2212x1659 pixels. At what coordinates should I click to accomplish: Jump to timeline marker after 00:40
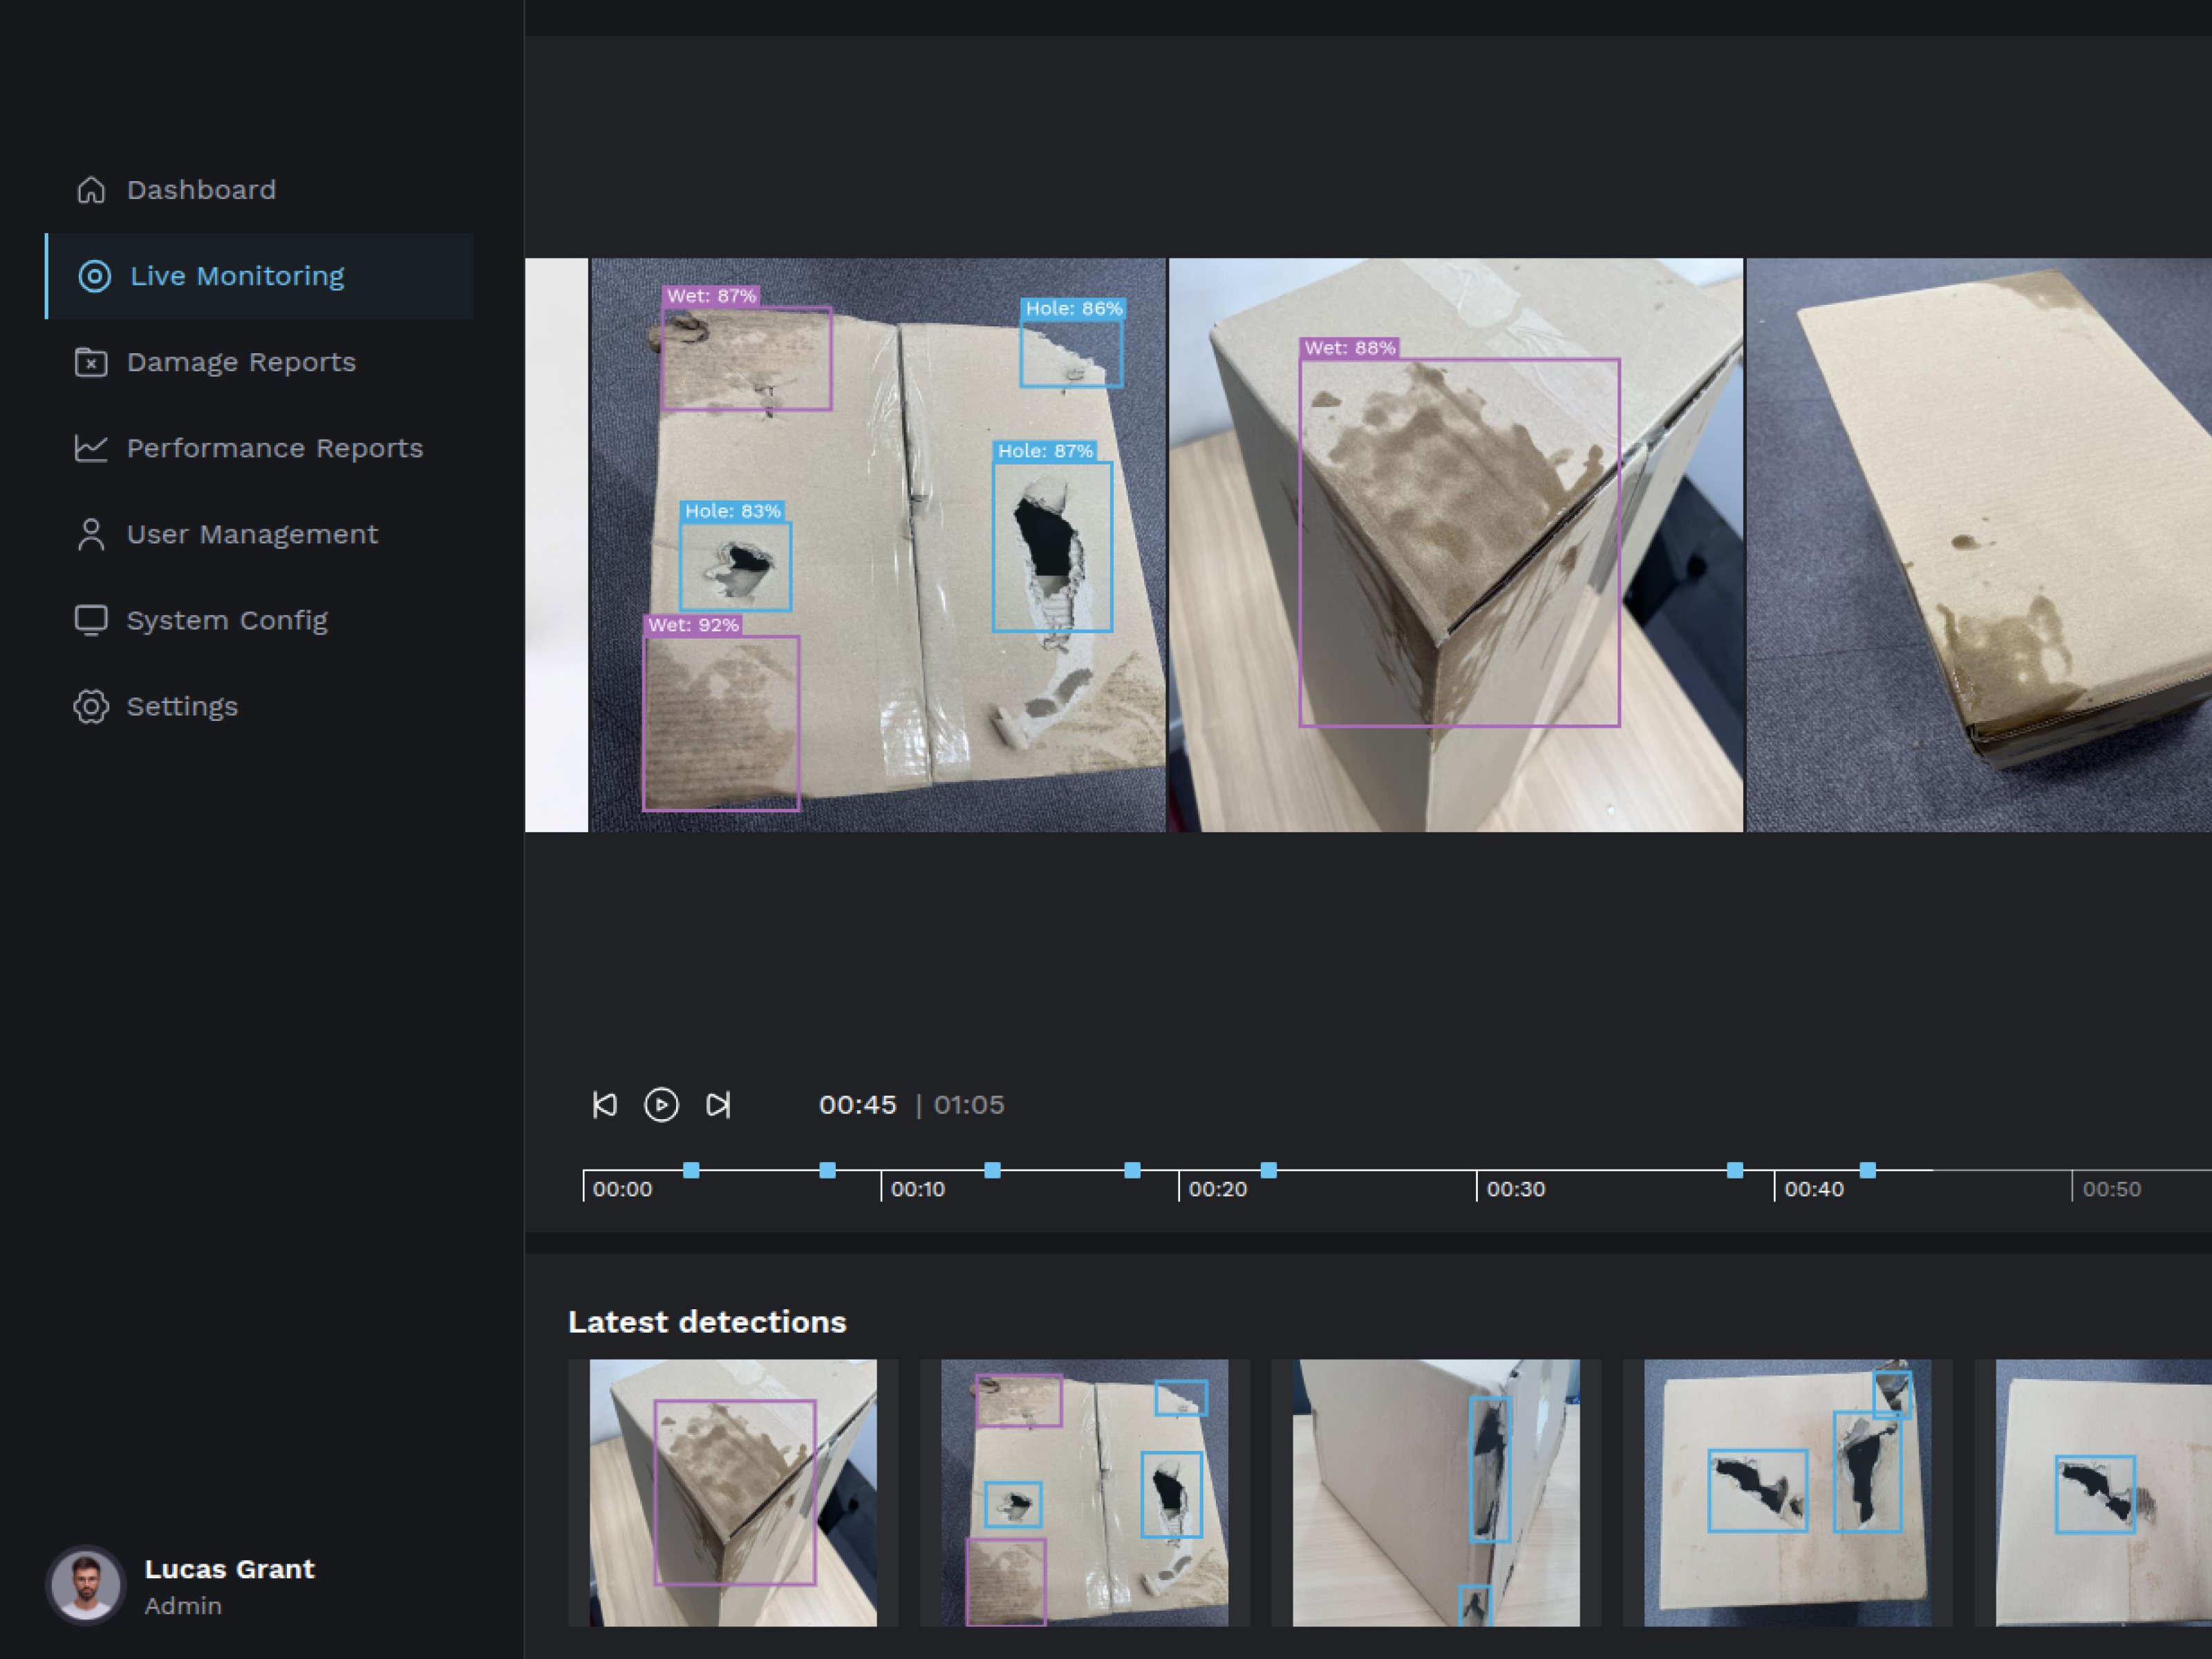coord(1867,1170)
